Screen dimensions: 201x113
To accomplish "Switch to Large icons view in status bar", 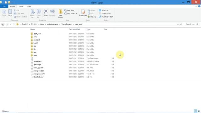I will [199, 111].
